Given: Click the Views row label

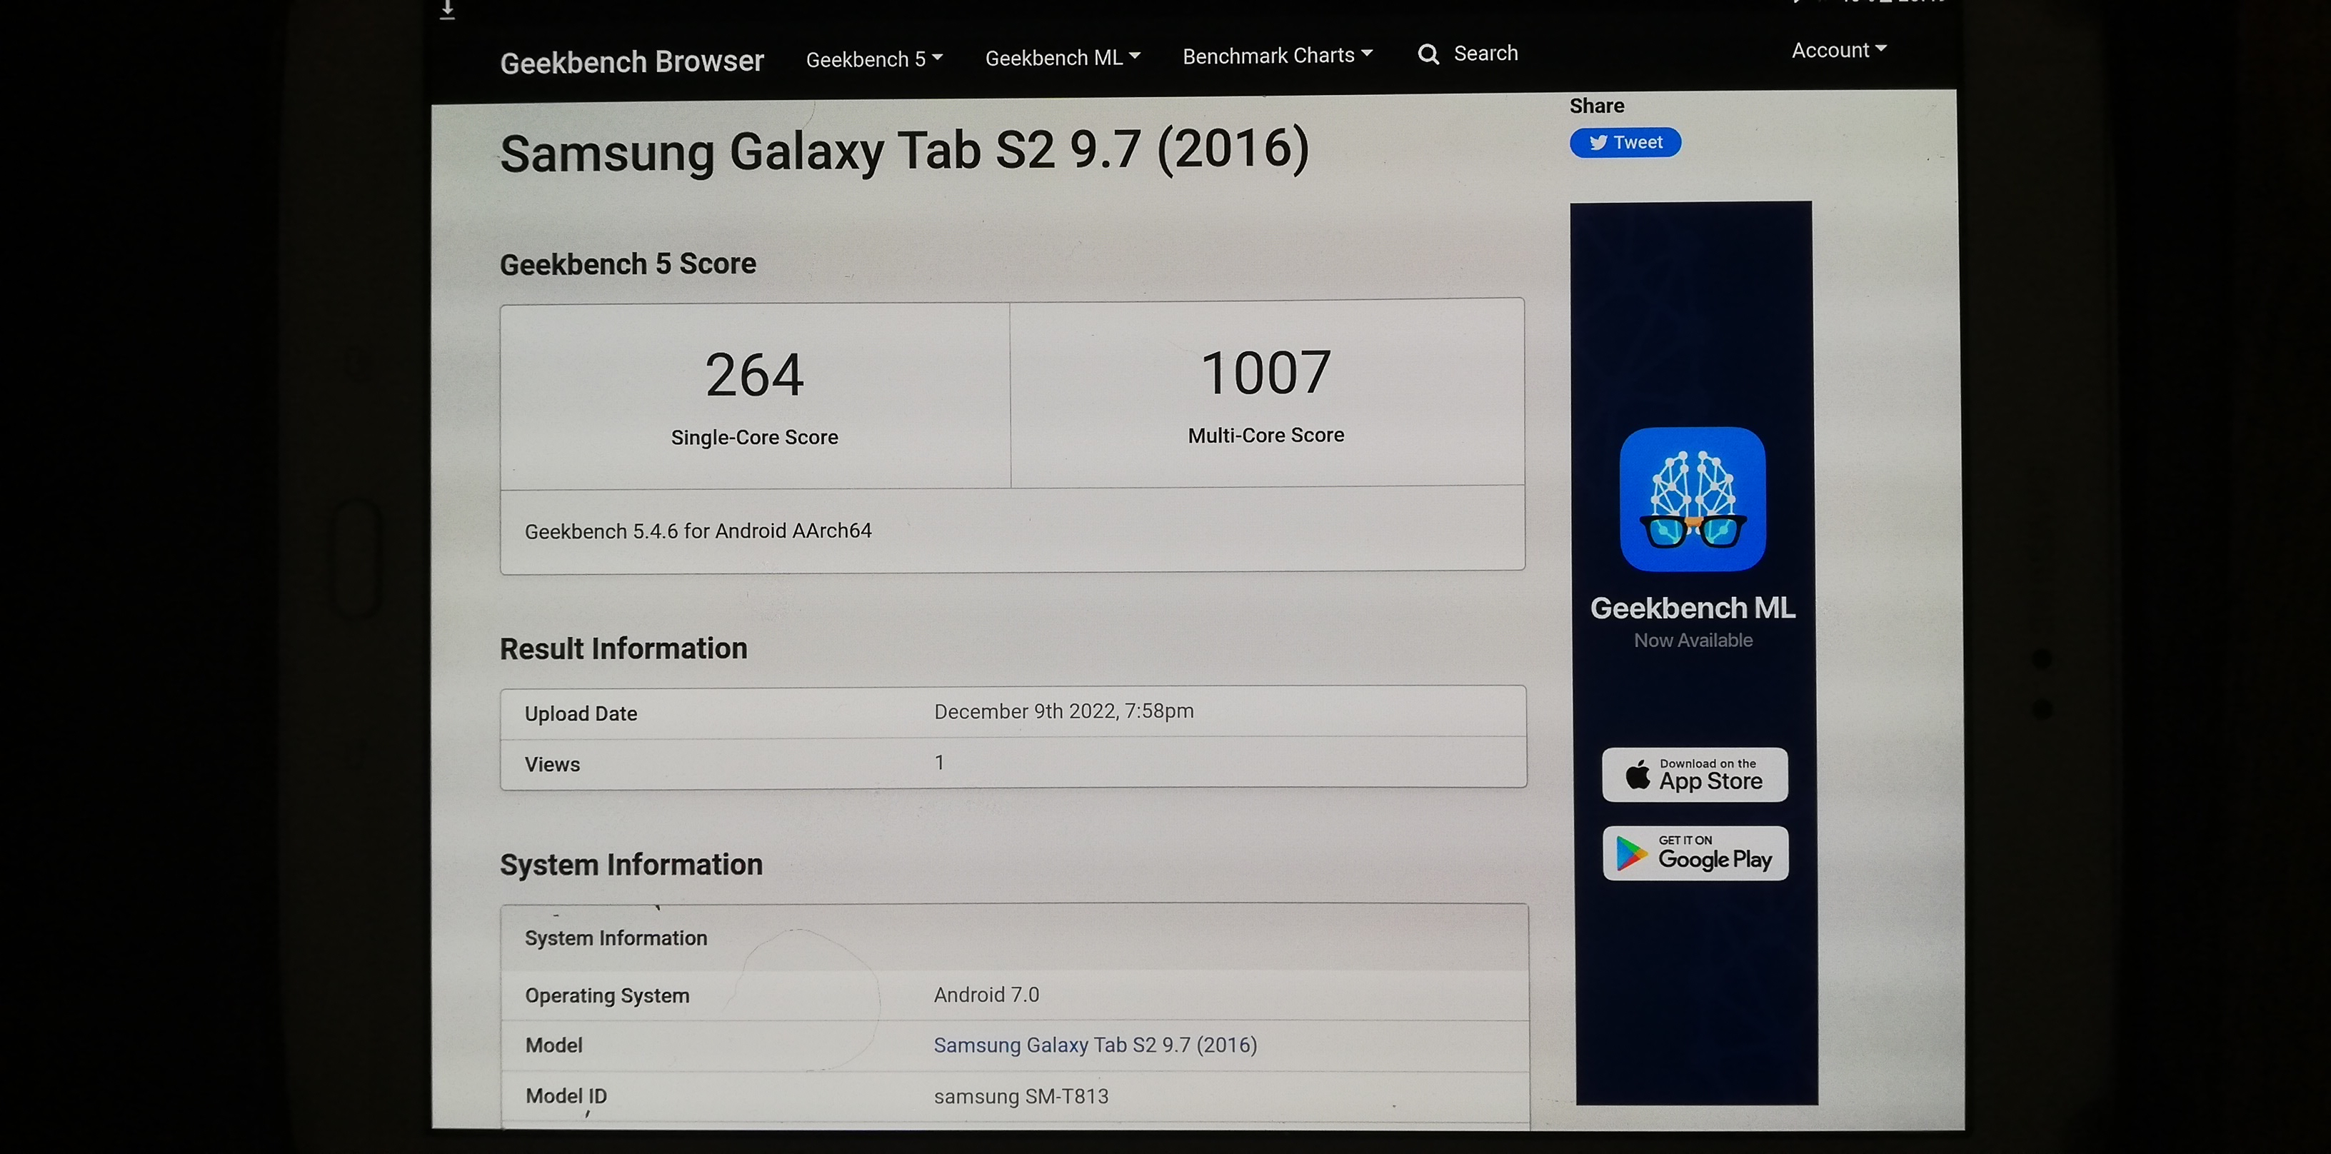Looking at the screenshot, I should [552, 764].
